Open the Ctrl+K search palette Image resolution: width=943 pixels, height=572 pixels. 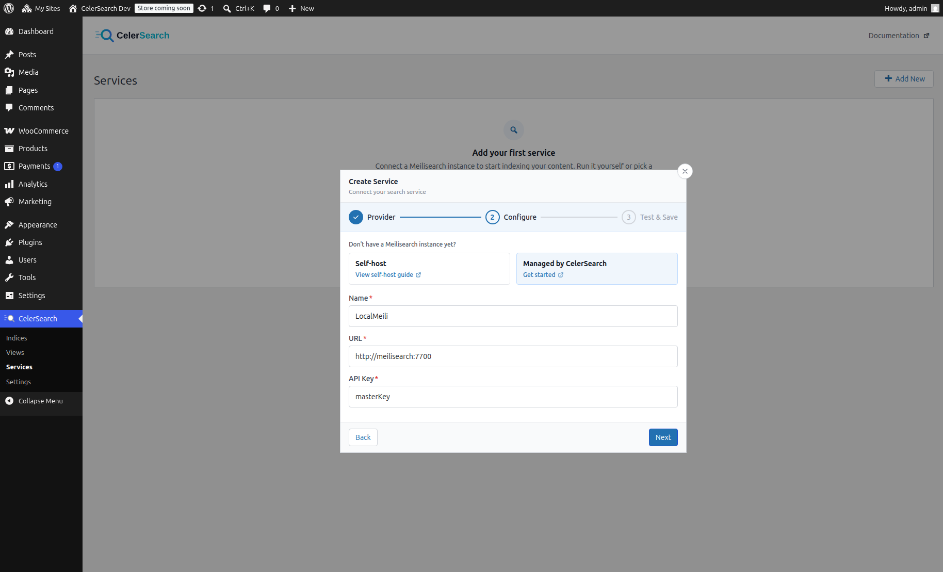[x=239, y=8]
